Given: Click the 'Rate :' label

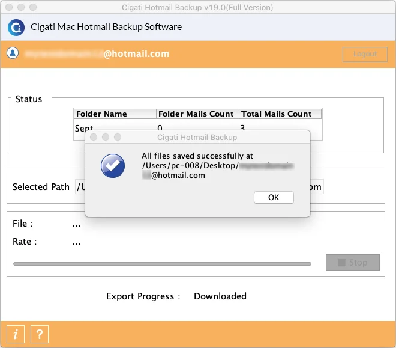Looking at the screenshot, I should [25, 242].
